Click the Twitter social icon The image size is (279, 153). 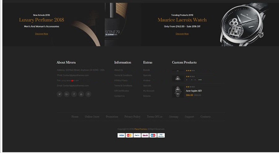click(60, 94)
